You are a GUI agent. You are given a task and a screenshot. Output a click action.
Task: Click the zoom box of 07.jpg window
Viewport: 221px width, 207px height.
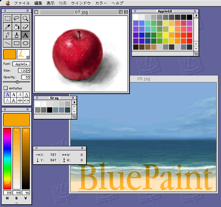pyautogui.click(x=121, y=12)
